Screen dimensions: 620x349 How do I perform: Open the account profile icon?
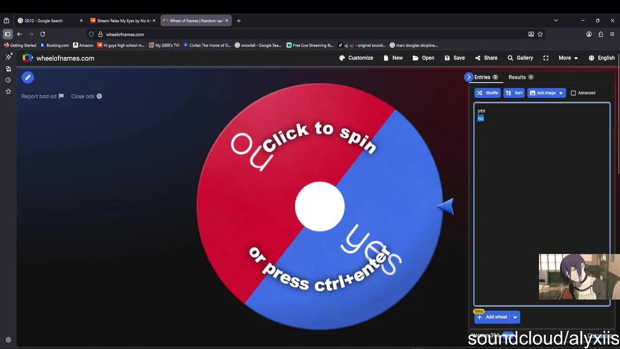pyautogui.click(x=589, y=34)
